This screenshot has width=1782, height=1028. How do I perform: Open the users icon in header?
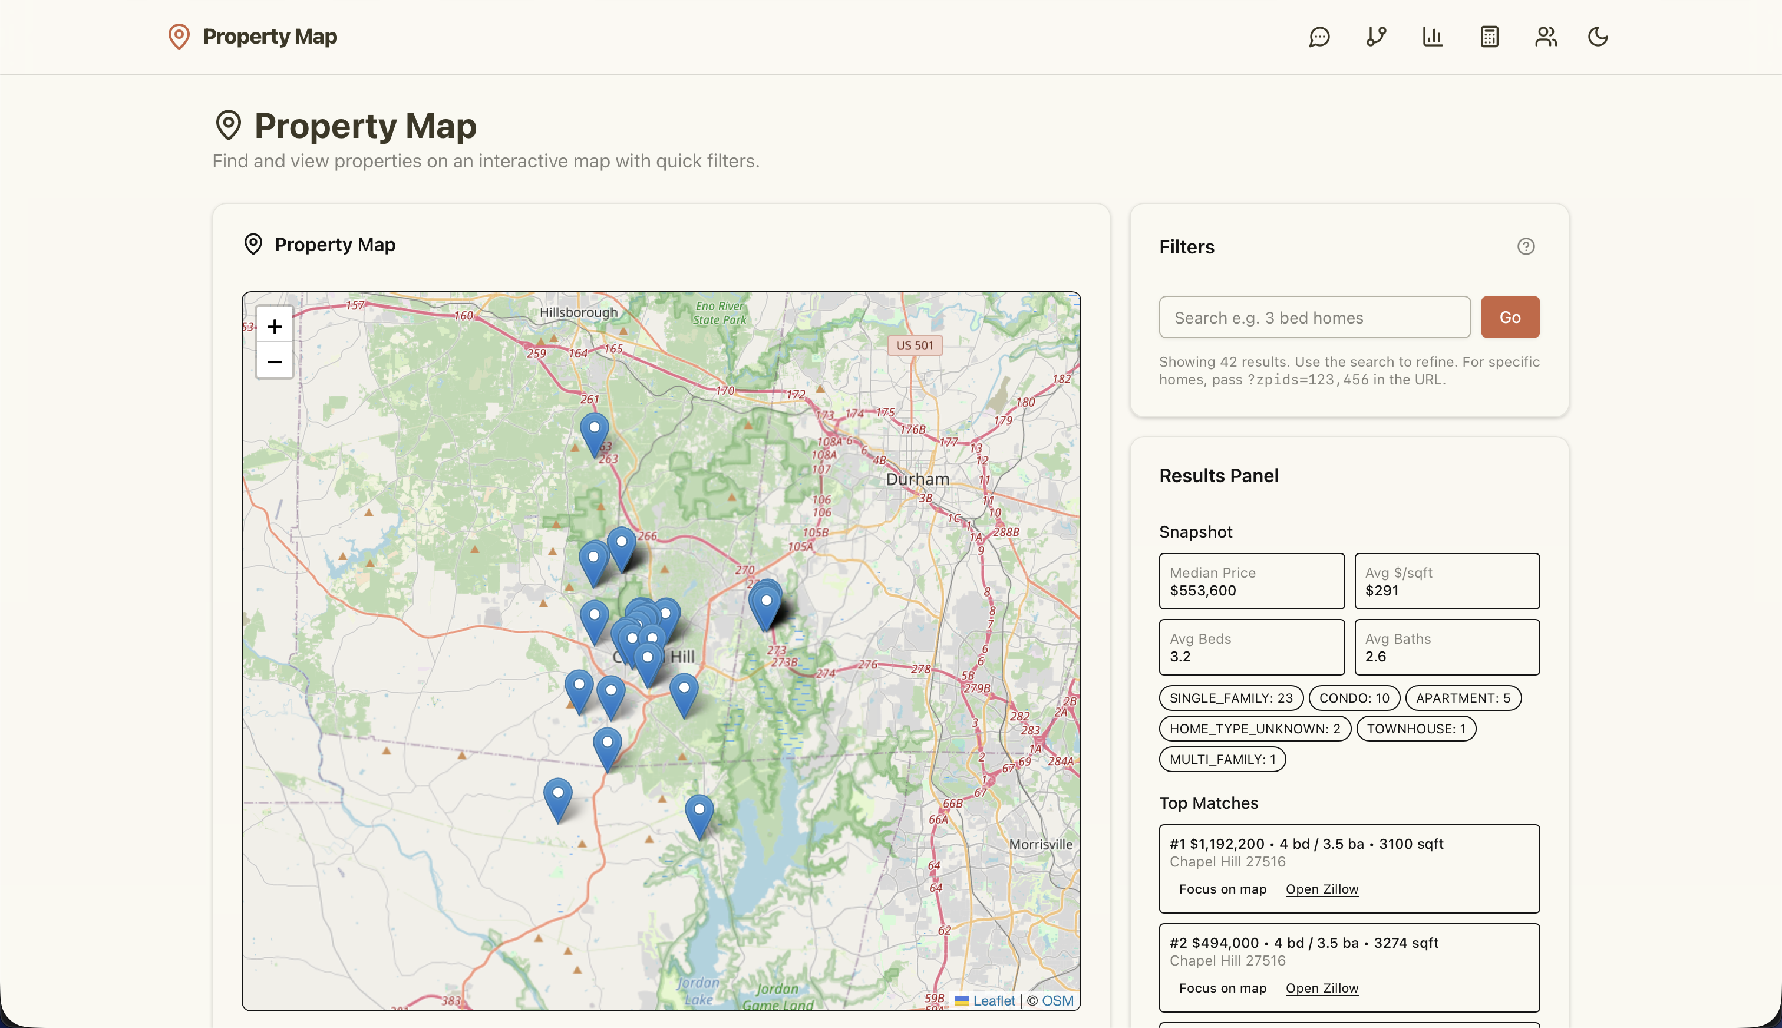click(1546, 37)
